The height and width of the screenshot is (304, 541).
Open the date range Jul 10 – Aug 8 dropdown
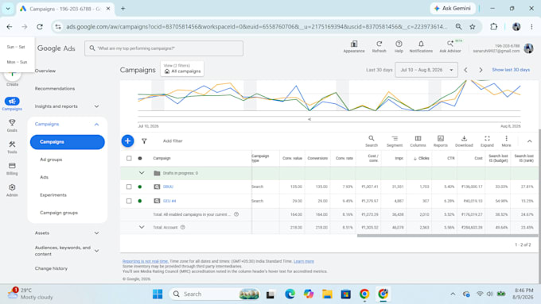[426, 70]
